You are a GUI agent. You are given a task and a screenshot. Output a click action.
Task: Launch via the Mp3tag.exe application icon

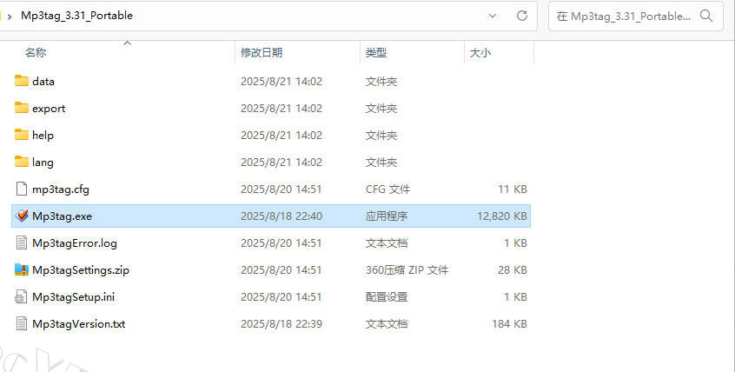22,216
